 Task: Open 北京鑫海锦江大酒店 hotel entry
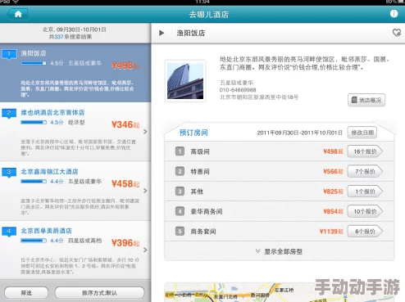[x=75, y=191]
